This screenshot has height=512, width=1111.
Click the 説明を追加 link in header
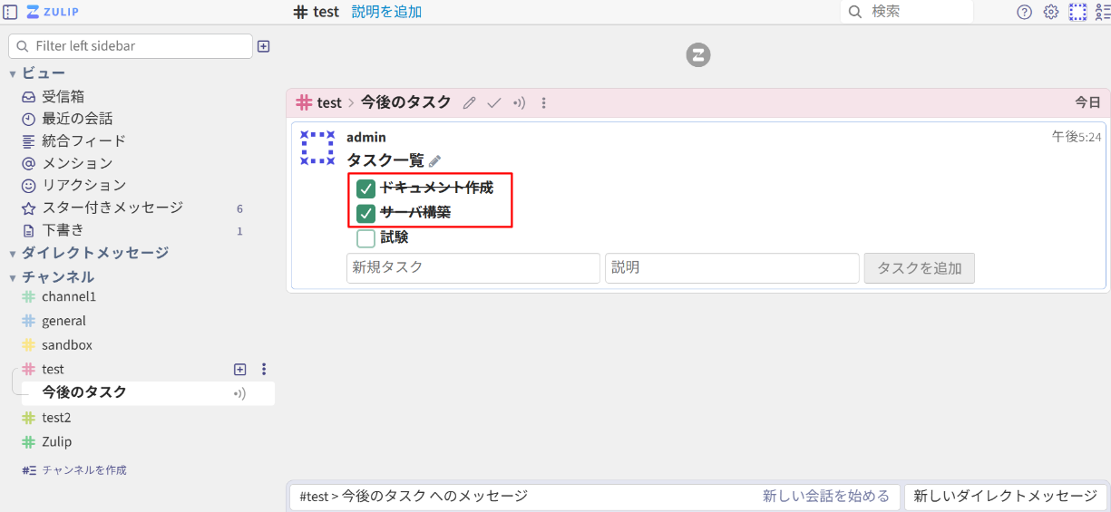tap(386, 12)
